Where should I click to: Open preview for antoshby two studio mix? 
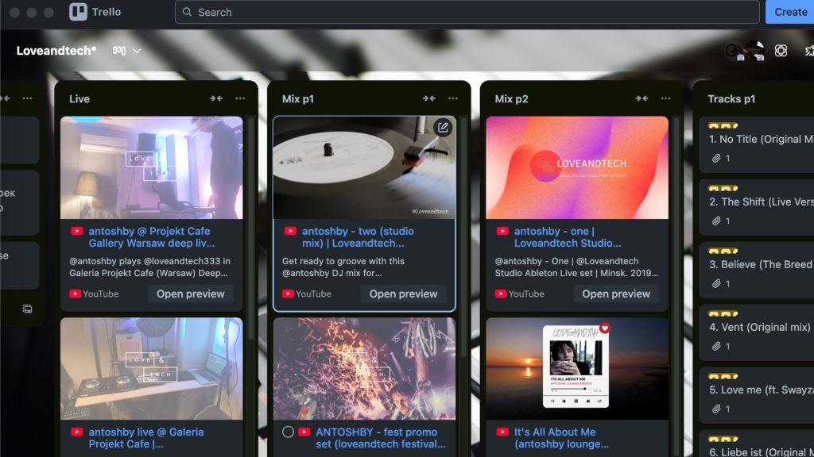(403, 294)
